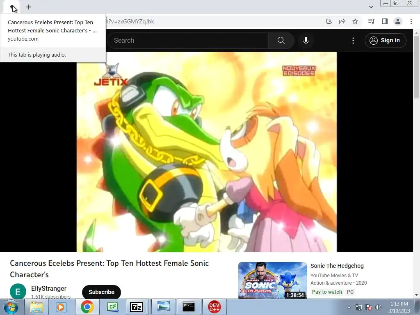Open the media controls icon

371,21
